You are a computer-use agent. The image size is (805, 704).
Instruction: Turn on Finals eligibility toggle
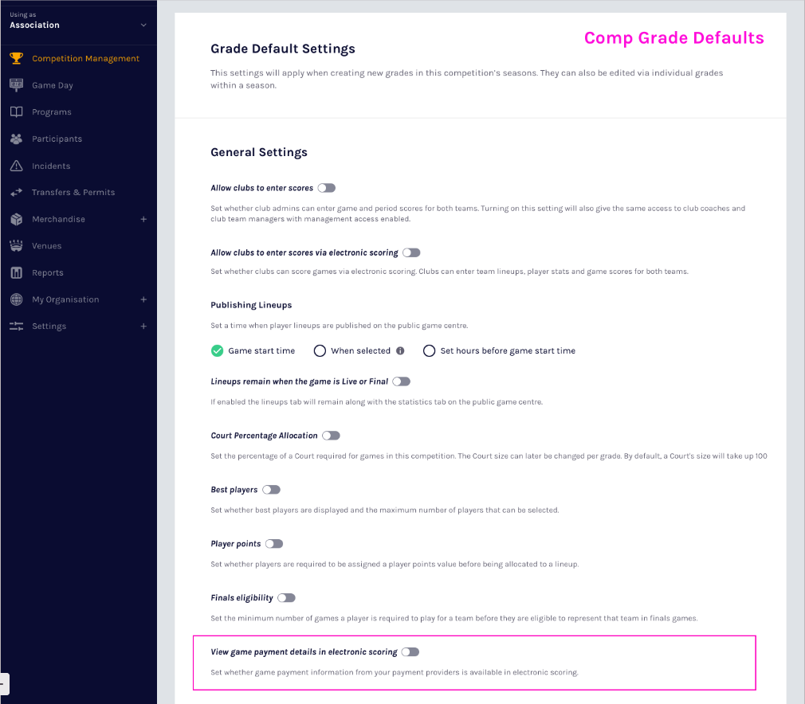point(286,598)
